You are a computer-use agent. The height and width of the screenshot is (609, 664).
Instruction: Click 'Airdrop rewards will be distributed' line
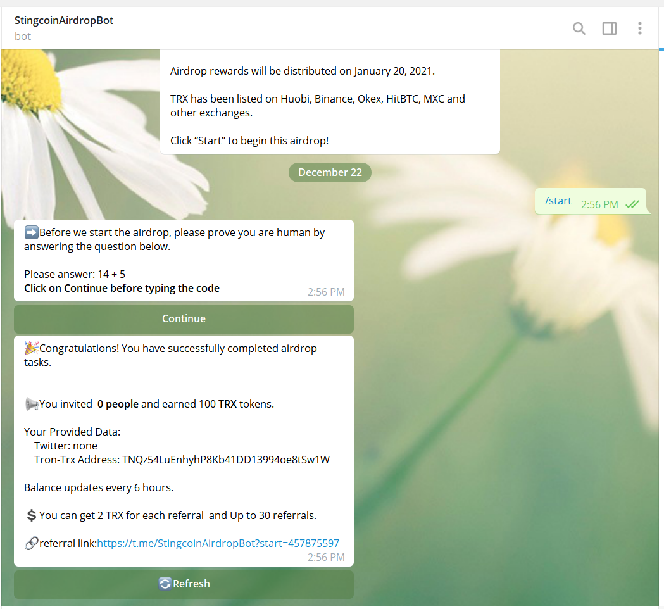coord(303,71)
